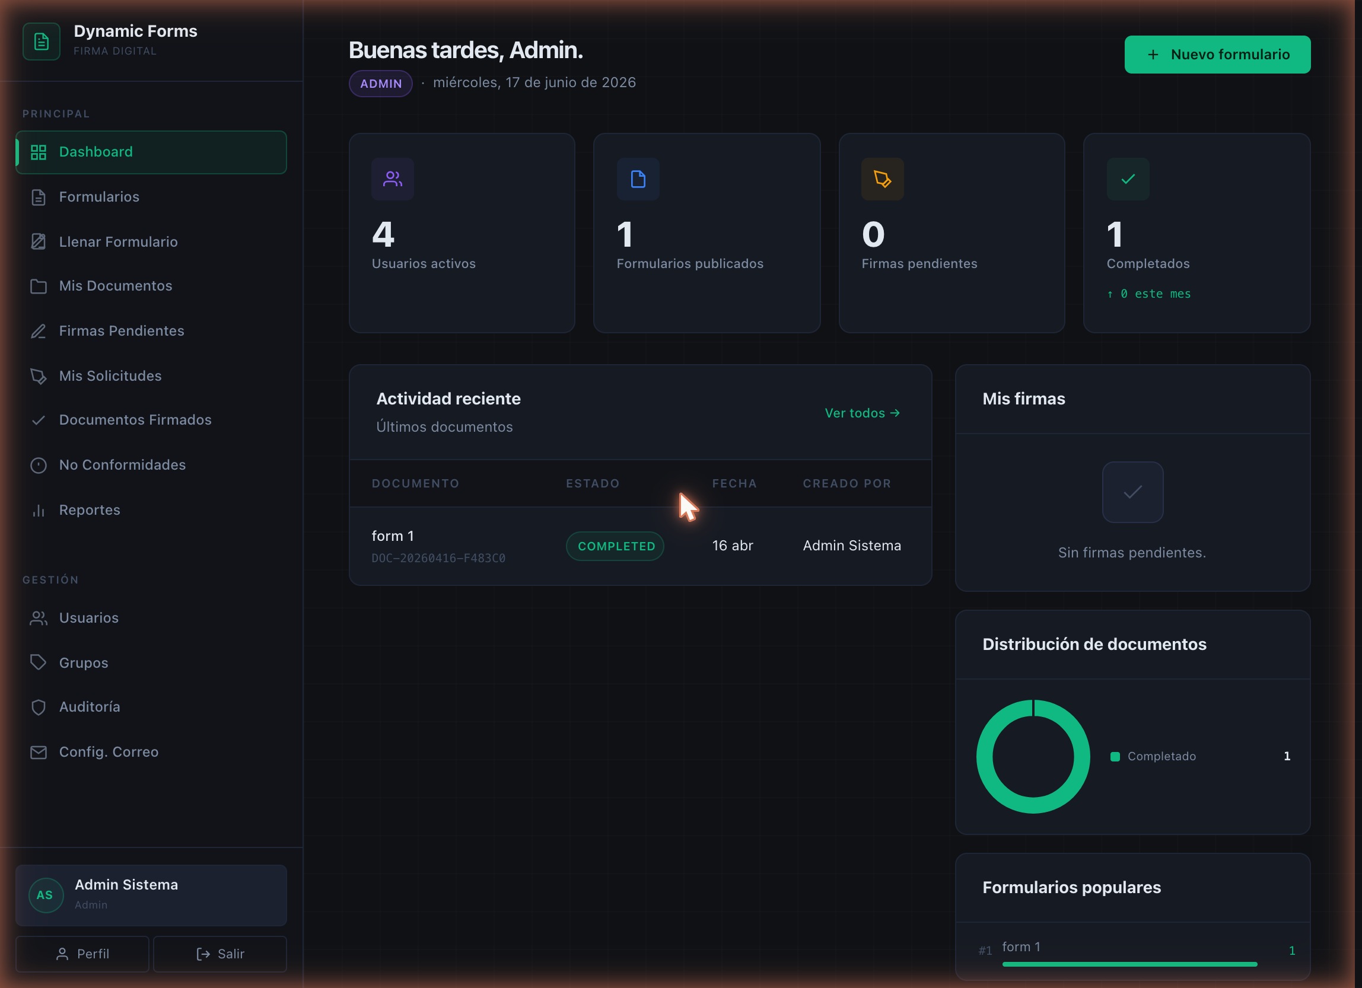
Task: Open Grupos management page
Action: coord(151,662)
